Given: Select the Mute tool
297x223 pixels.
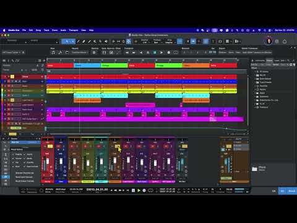Looking at the screenshot, I should point(95,42).
